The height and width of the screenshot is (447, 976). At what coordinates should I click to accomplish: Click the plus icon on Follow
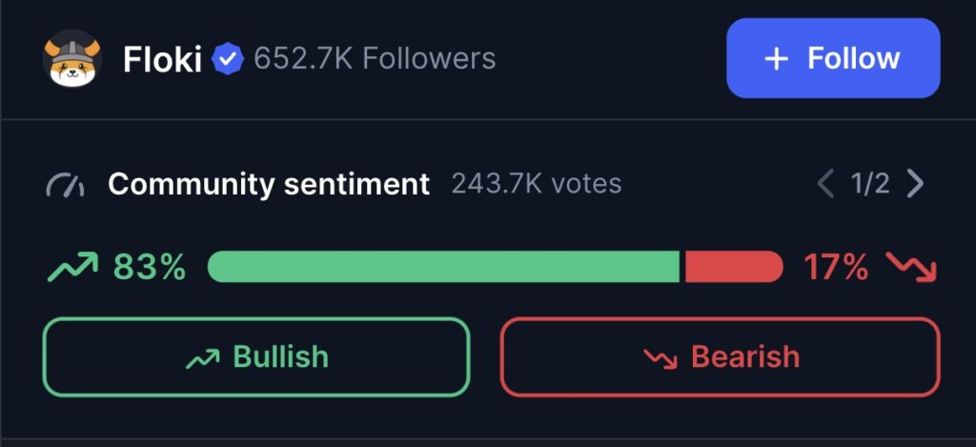point(777,59)
